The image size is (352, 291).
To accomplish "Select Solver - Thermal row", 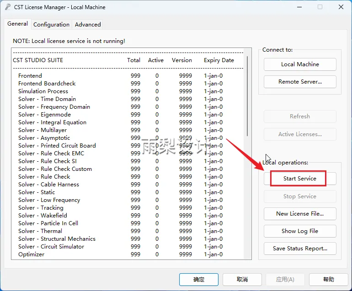I will 120,231.
